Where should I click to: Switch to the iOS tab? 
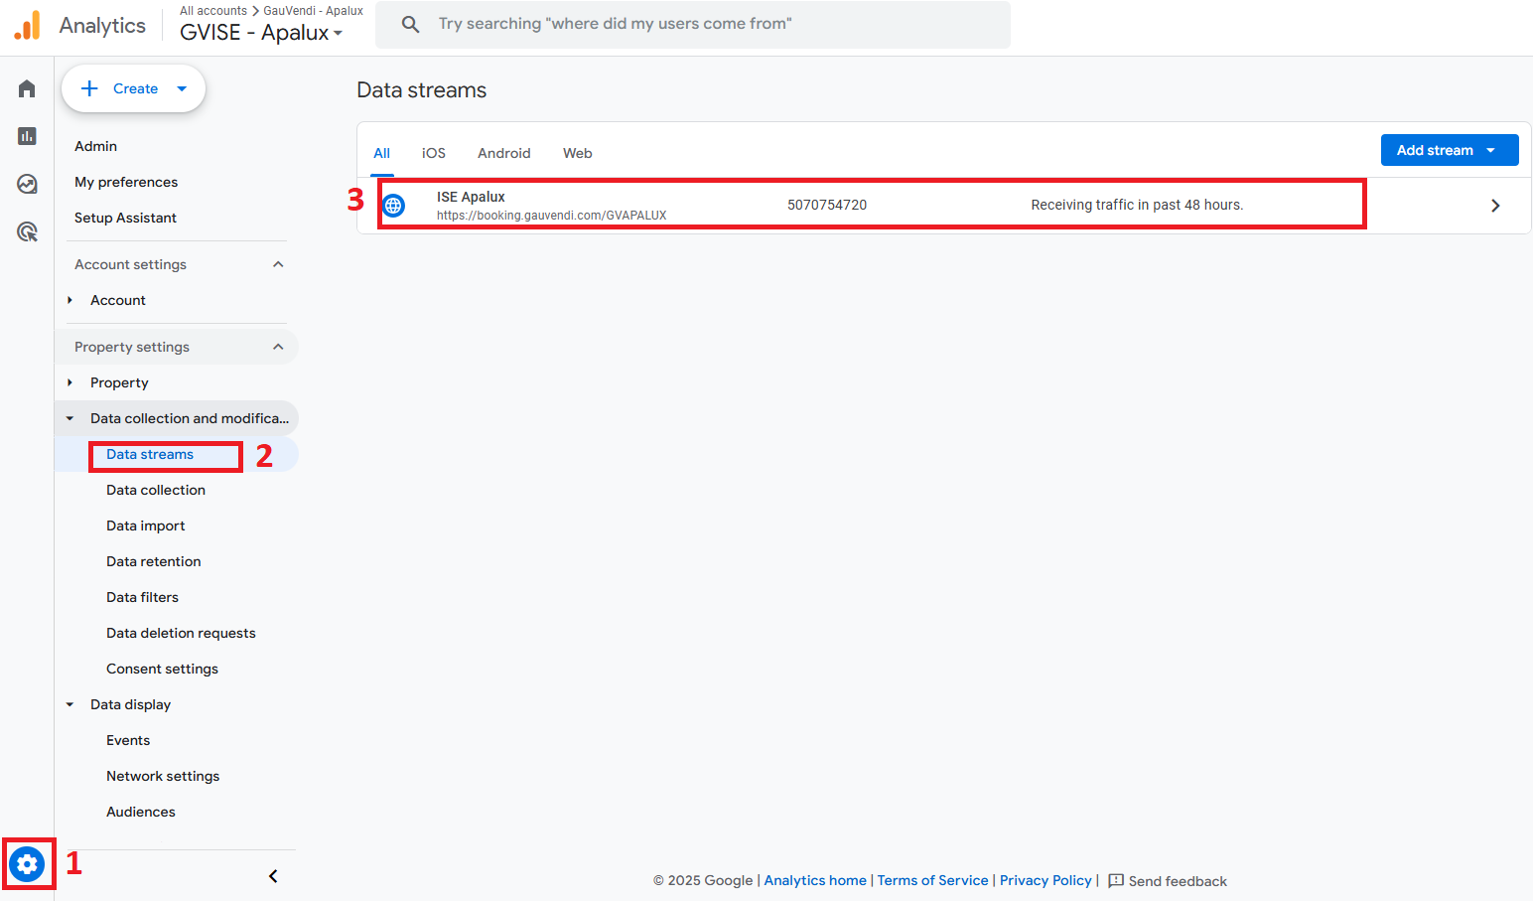[434, 153]
